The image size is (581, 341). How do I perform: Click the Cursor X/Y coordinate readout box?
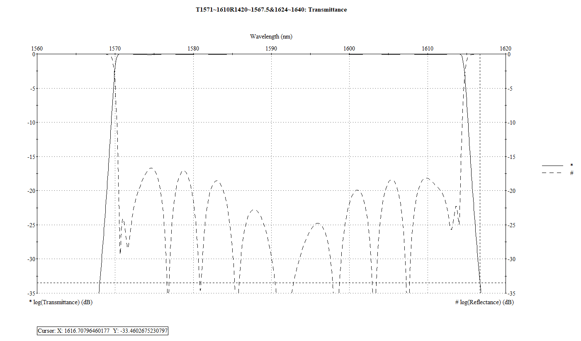pyautogui.click(x=102, y=331)
